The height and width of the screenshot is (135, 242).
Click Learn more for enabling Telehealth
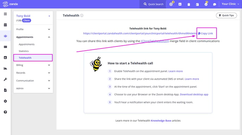click(176, 71)
